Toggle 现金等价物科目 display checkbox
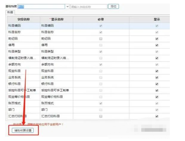This screenshot has width=185, height=141. coord(157,97)
